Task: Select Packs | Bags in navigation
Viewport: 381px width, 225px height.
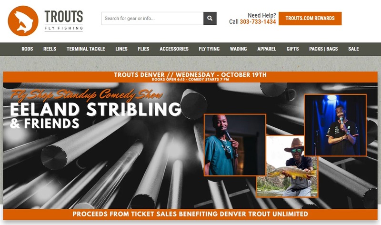Action: (323, 49)
